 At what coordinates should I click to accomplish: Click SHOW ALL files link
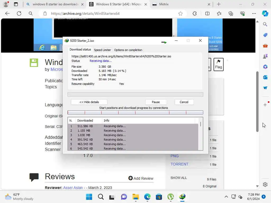(179, 178)
